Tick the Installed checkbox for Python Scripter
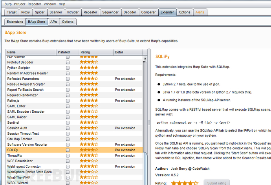The width and height of the screenshot is (271, 185). tap(68, 68)
